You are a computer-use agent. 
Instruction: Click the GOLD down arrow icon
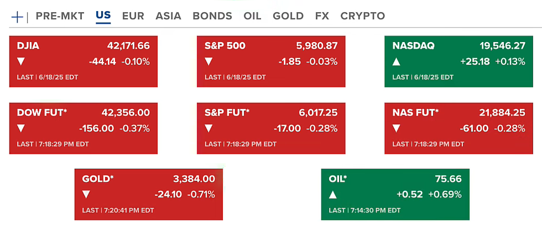[86, 194]
